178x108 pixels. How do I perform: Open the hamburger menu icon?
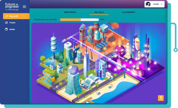(x=24, y=7)
